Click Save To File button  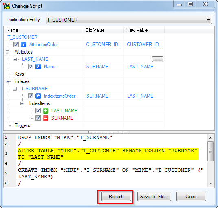coord(154,197)
